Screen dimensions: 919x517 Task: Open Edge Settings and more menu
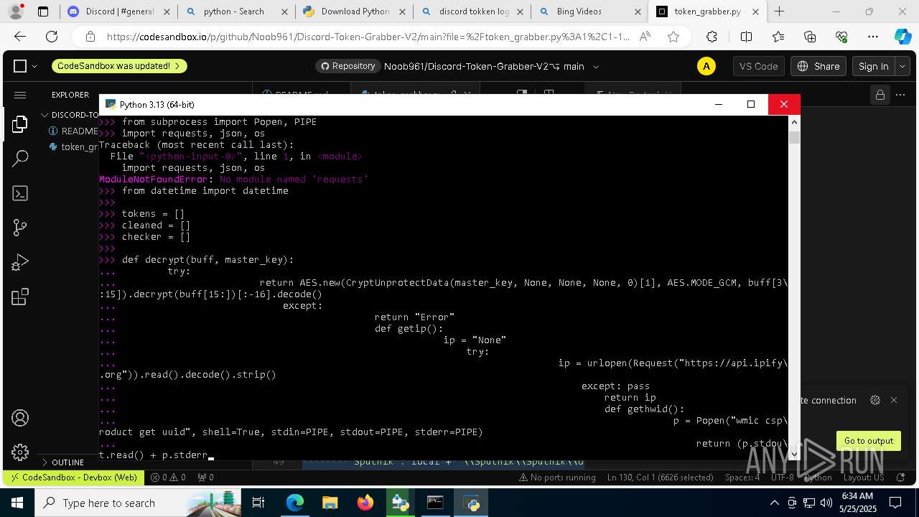873,37
